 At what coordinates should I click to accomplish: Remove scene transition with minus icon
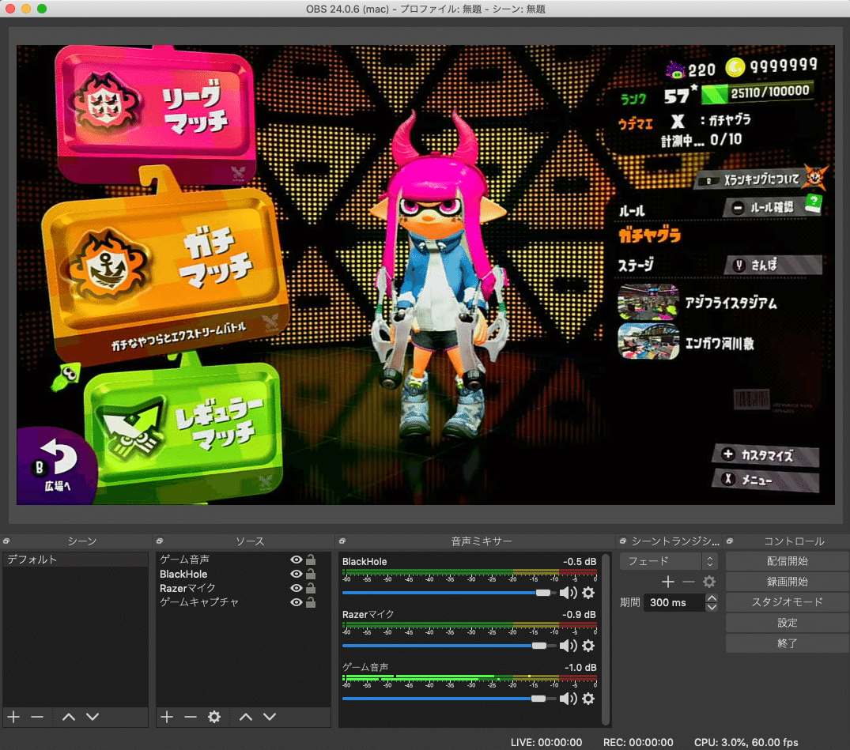(x=689, y=582)
